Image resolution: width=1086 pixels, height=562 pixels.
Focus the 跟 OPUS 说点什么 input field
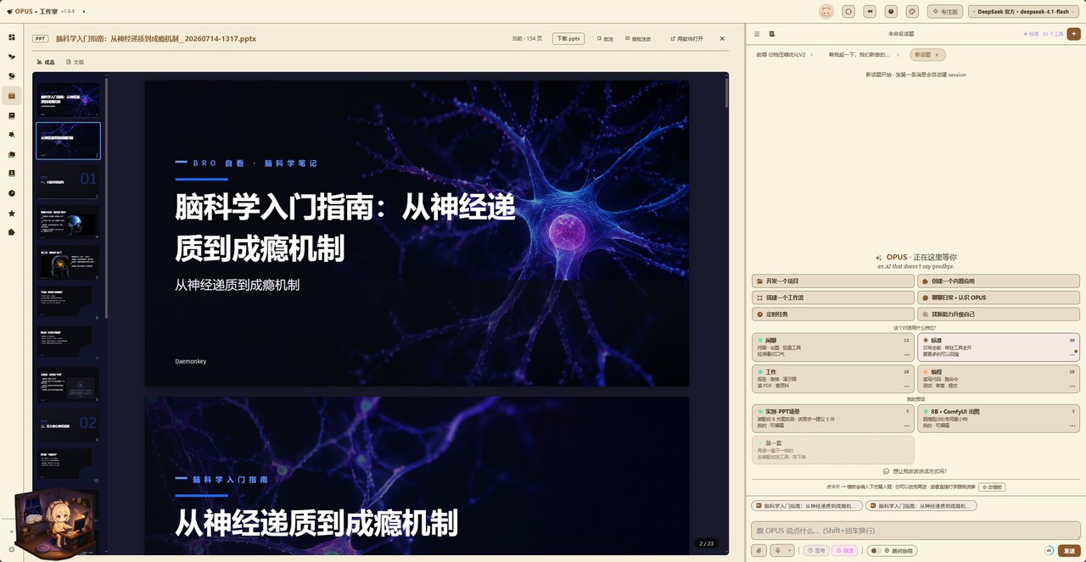915,531
